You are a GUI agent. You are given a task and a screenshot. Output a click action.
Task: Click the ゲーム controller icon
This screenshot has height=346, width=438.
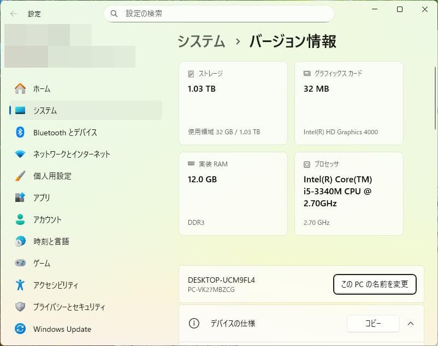(20, 263)
